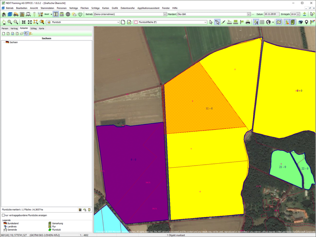This screenshot has height=237, width=316.
Task: Expand the Sachsen tree node
Action: coord(4,42)
